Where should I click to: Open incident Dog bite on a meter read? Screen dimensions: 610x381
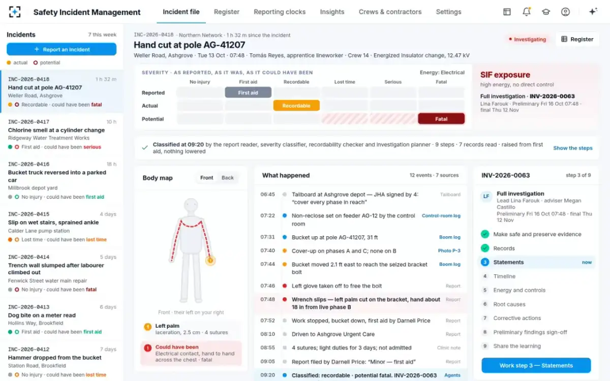pos(62,319)
